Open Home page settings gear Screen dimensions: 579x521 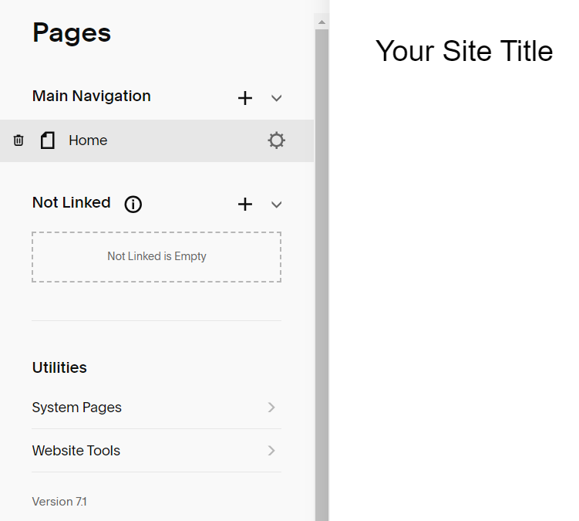(x=276, y=140)
